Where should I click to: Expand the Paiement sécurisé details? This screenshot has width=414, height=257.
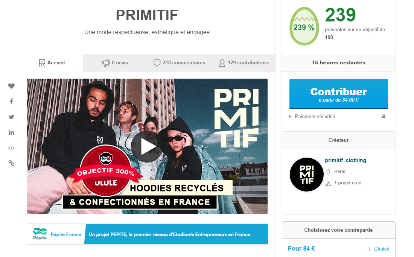click(312, 116)
